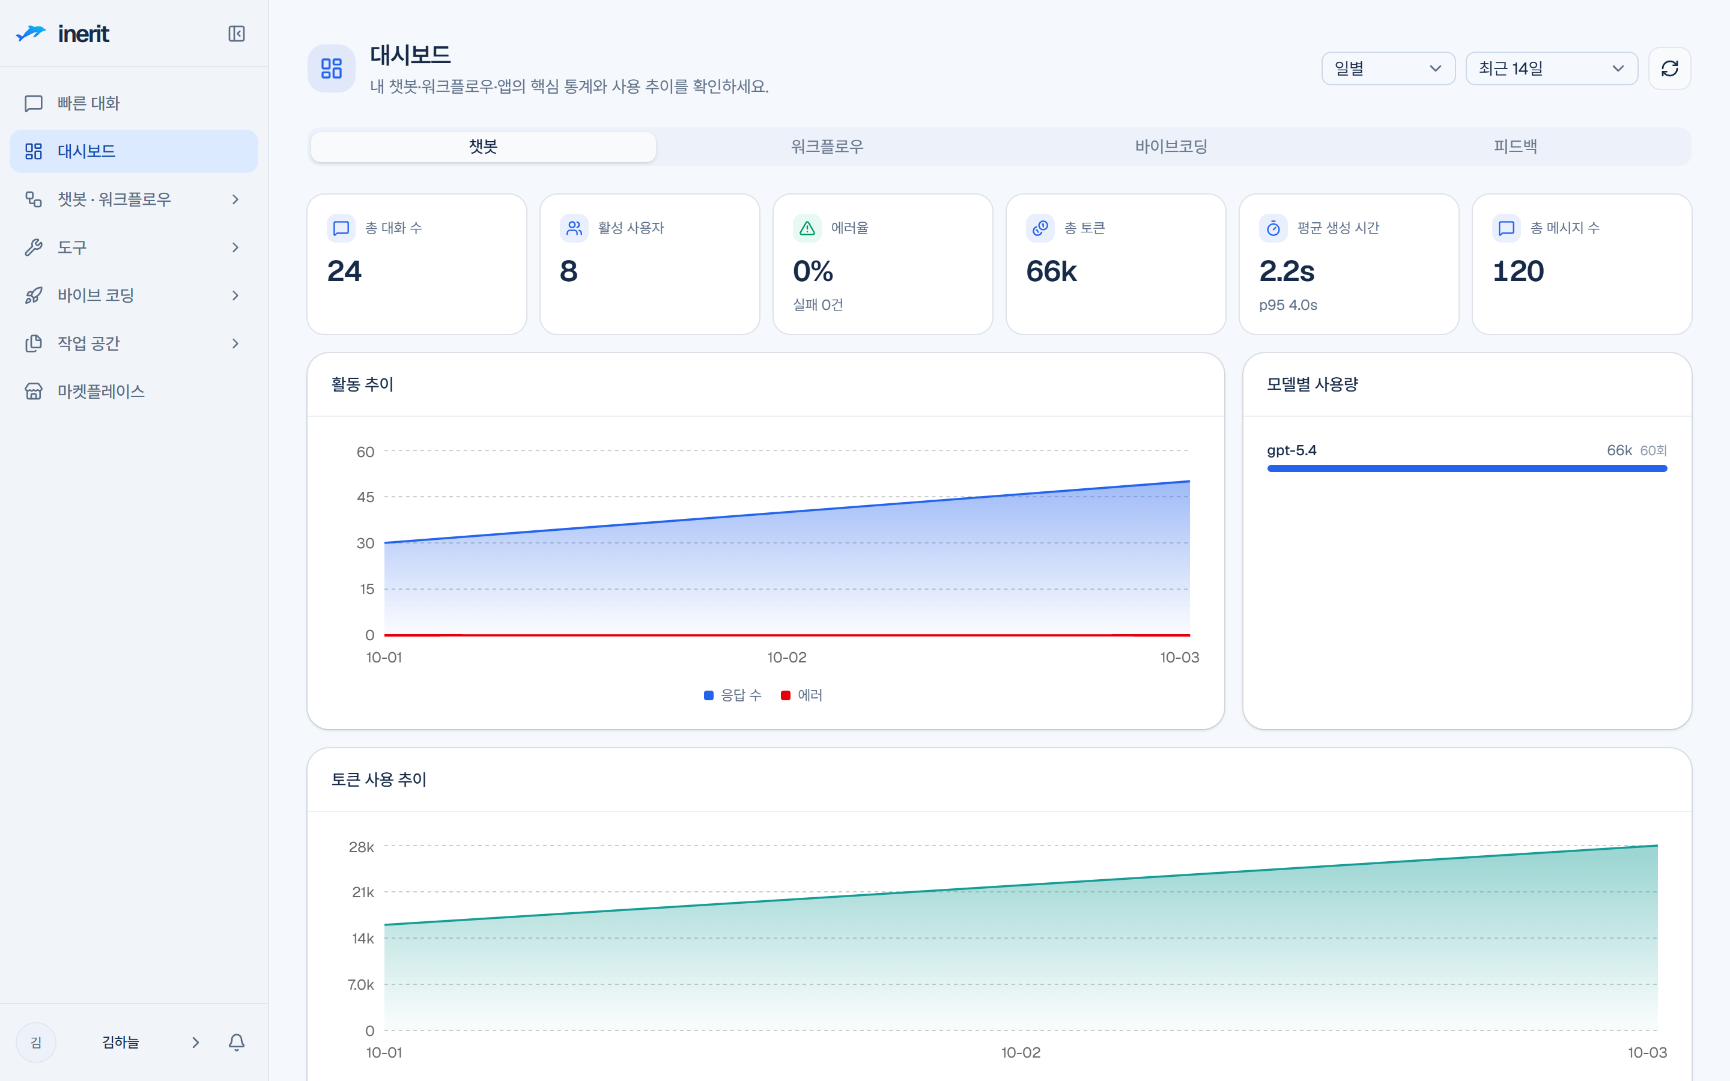Click the 실패 0건 text

(818, 304)
